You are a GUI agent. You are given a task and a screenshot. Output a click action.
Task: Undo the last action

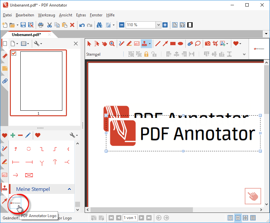point(82,25)
